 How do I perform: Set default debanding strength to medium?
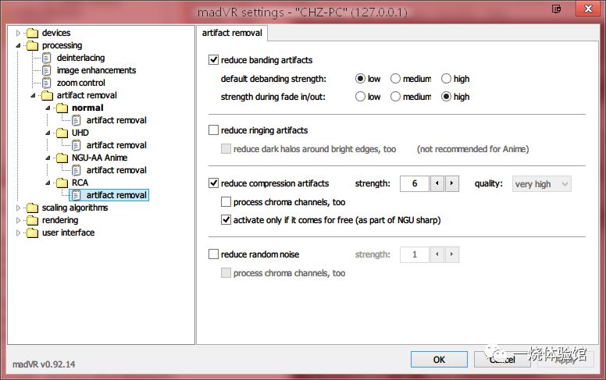tap(395, 79)
